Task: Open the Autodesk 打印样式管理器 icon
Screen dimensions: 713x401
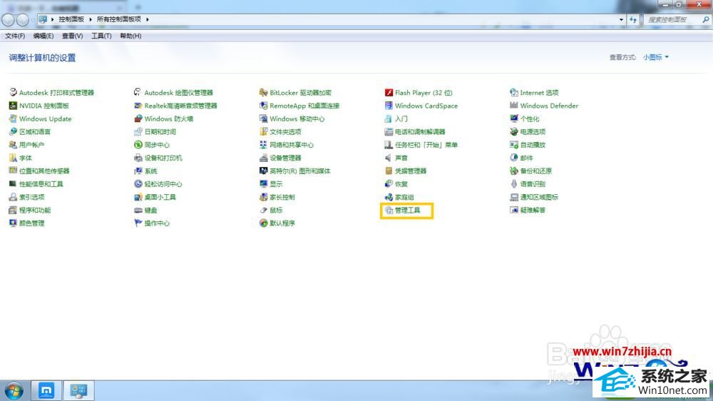Action: (x=13, y=92)
